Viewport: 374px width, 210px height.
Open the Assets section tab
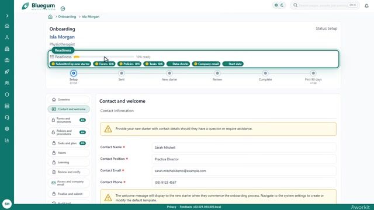[69, 153]
